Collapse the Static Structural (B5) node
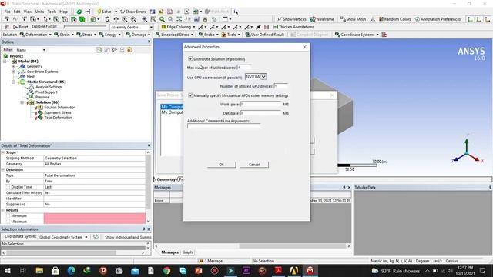Viewport: 493px width, 277px height. 13,82
